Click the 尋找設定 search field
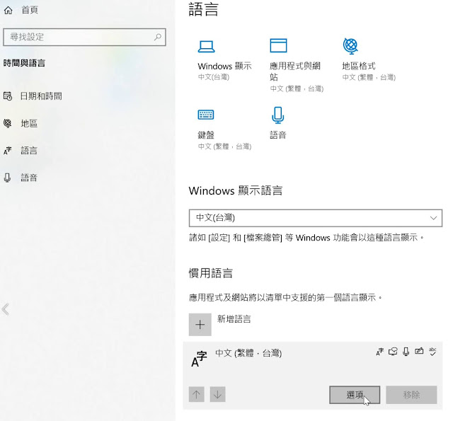Image resolution: width=453 pixels, height=421 pixels. [84, 37]
